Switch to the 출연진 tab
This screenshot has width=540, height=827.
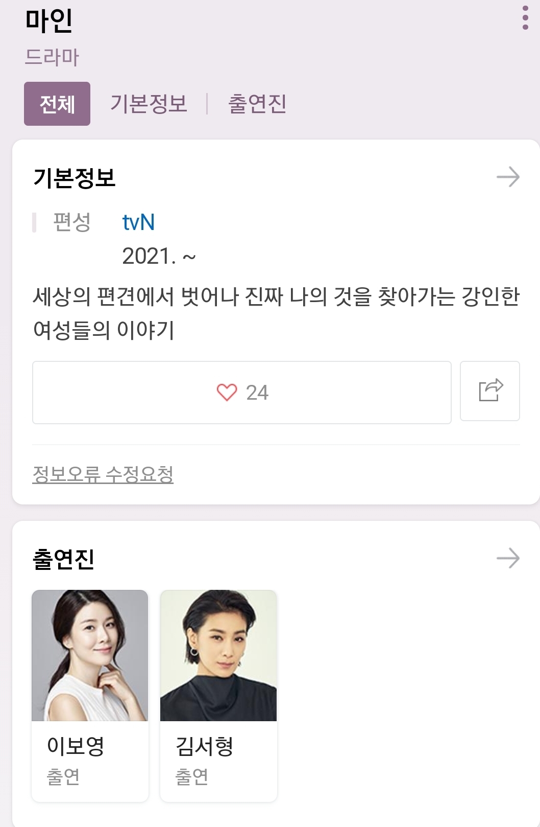(257, 104)
